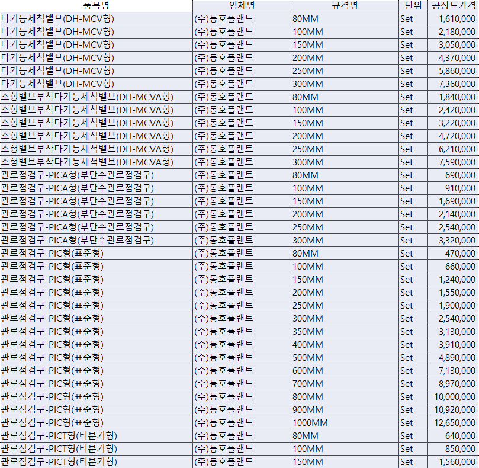
Task: Select the 1000MM size cell
Action: pyautogui.click(x=345, y=423)
